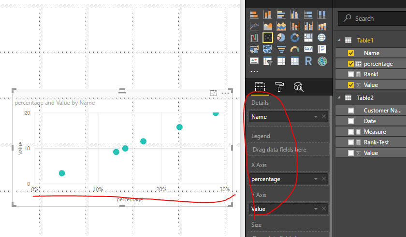Check the Date field checkbox
The height and width of the screenshot is (237, 406).
pyautogui.click(x=351, y=121)
